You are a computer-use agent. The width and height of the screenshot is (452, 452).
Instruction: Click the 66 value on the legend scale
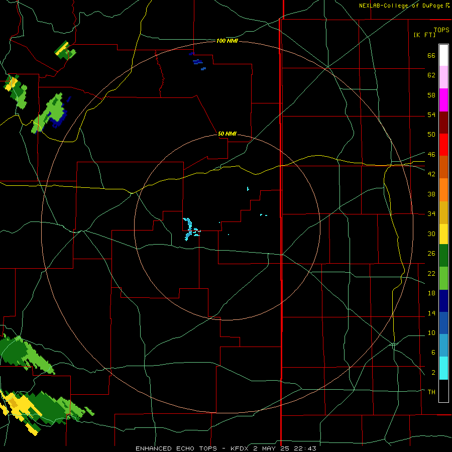coord(431,56)
